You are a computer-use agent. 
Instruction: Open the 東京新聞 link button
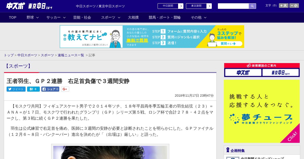[x=196, y=6]
